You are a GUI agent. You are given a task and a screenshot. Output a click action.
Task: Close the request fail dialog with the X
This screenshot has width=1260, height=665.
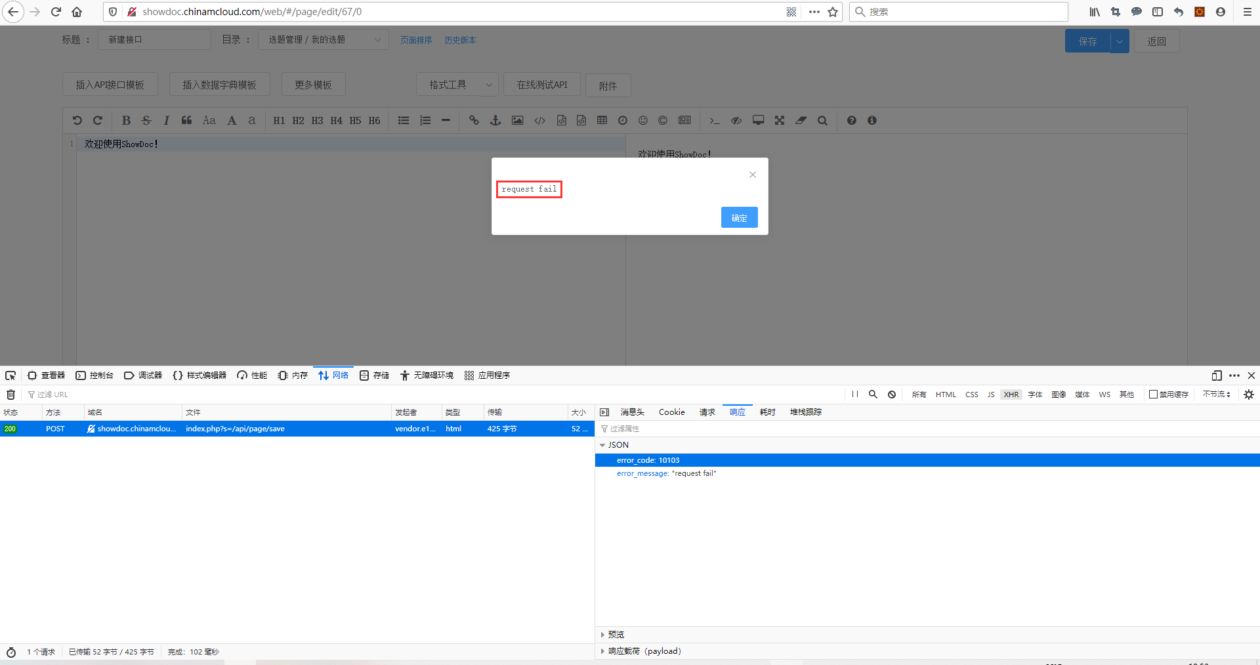click(753, 175)
